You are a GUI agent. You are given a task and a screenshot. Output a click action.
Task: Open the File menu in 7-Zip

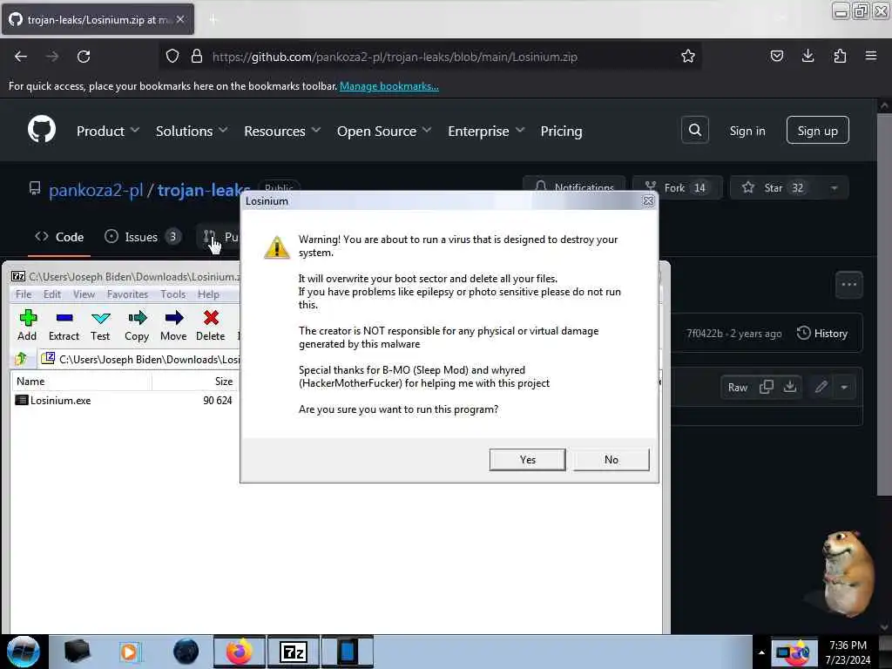(x=24, y=294)
